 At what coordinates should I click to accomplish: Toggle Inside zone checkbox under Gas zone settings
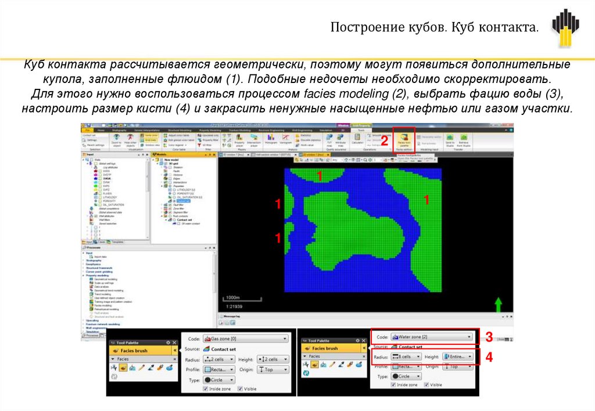tap(205, 388)
